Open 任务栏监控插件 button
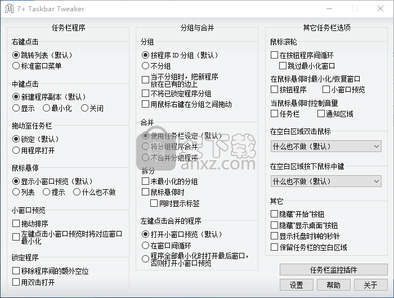 click(333, 270)
